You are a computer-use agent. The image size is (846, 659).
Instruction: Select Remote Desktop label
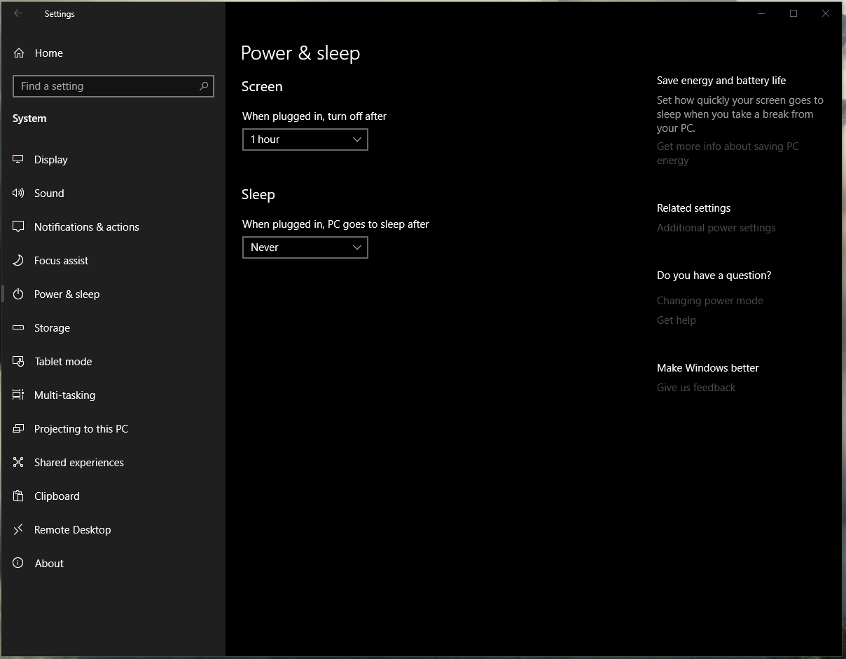pos(73,530)
